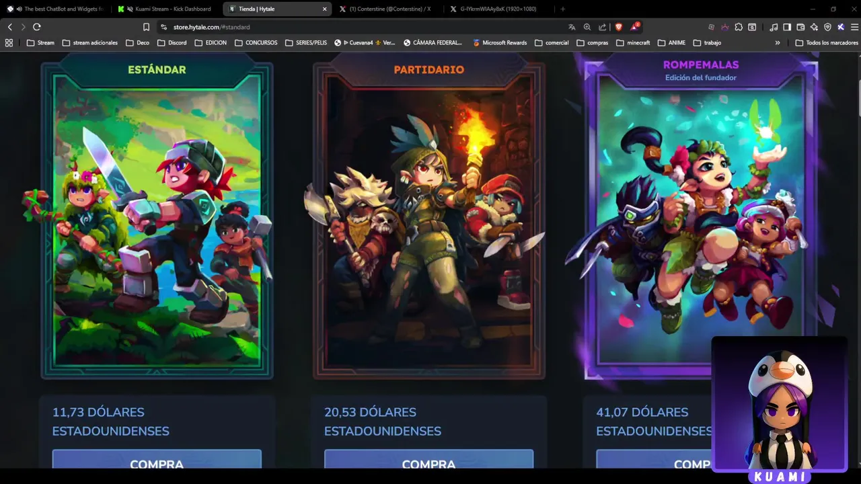861x484 pixels.
Task: Reload the Hytale store page
Action: 36,27
